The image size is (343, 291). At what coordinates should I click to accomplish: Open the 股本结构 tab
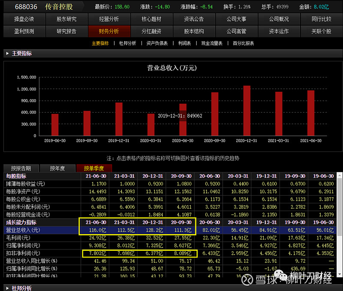tap(194, 31)
